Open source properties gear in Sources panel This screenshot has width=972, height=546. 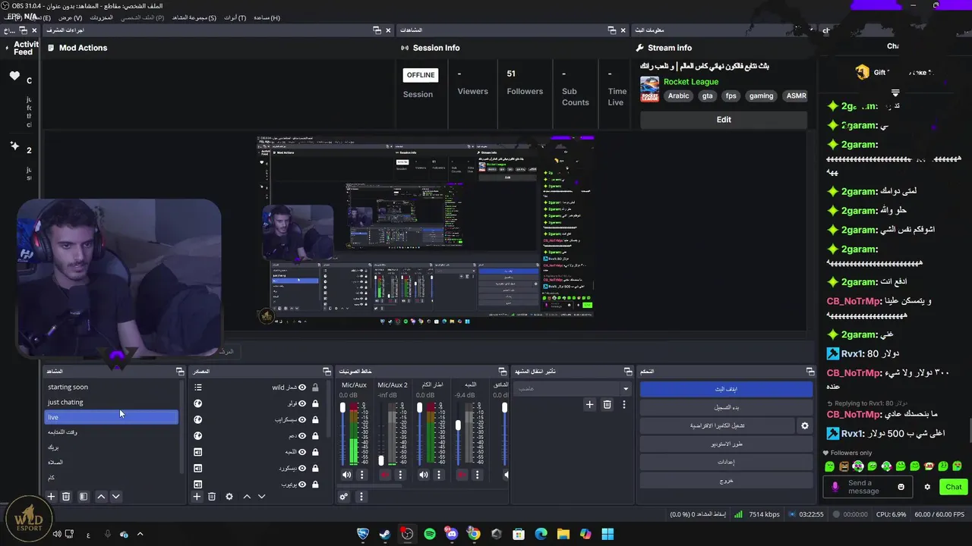pos(229,497)
